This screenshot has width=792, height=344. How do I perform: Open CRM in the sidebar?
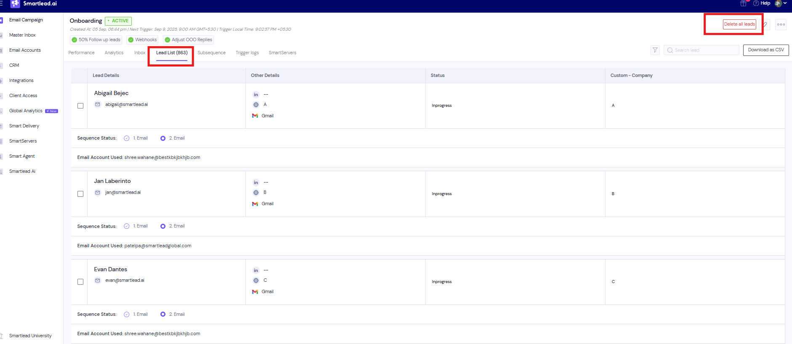pyautogui.click(x=14, y=65)
